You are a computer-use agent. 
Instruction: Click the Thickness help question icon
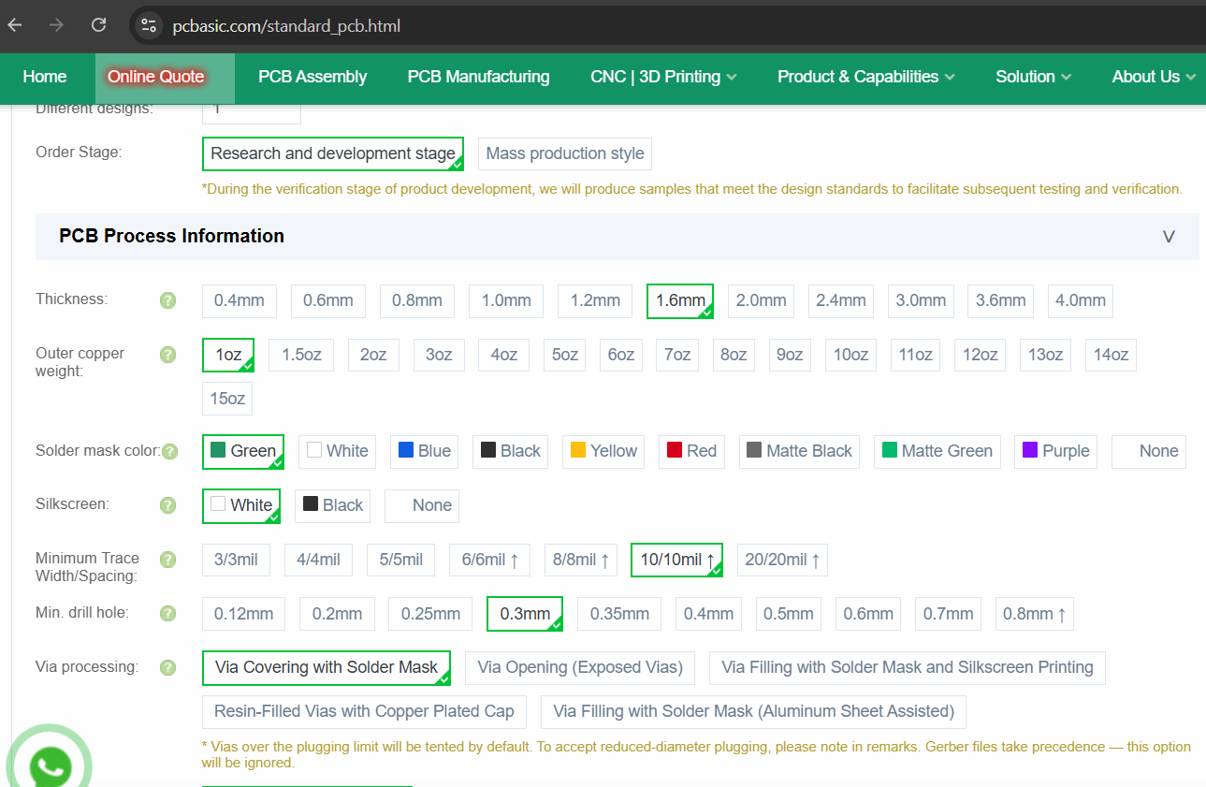(x=167, y=300)
